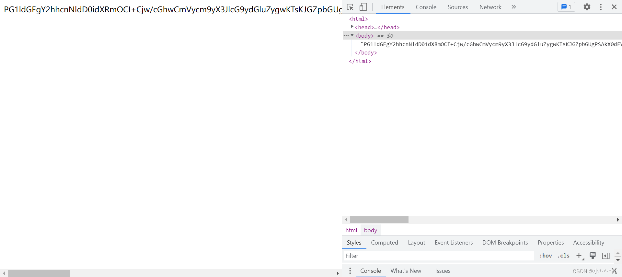Open the Network tab
This screenshot has width=622, height=277.
click(490, 7)
